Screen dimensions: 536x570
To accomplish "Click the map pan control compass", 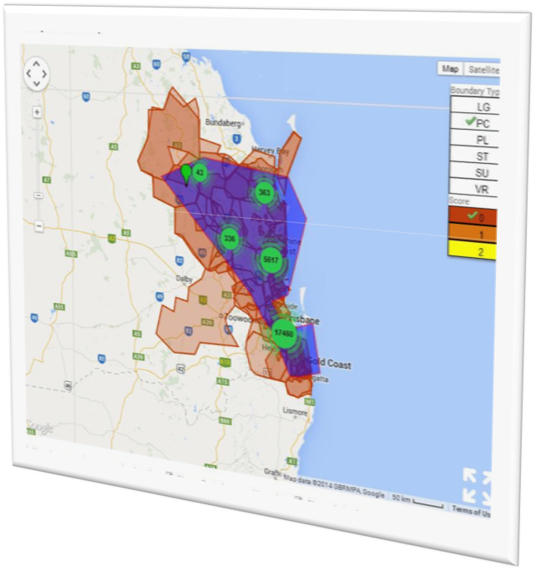I will 37,74.
